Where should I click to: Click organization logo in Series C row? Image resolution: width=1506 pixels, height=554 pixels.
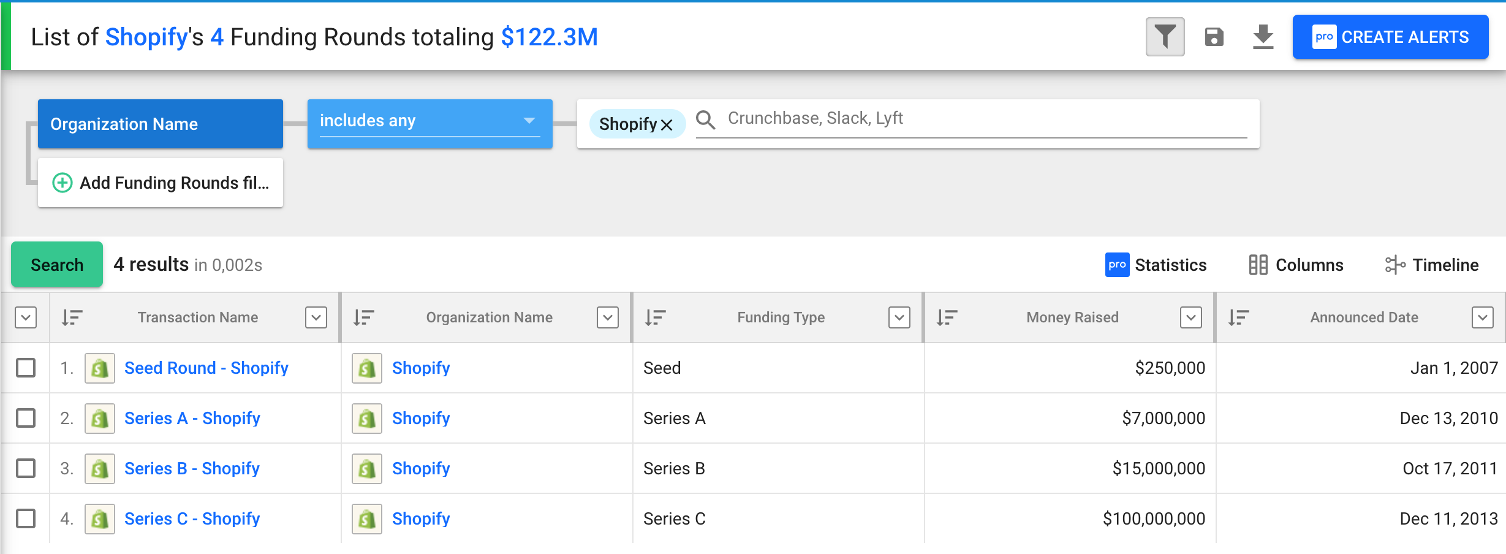(367, 519)
